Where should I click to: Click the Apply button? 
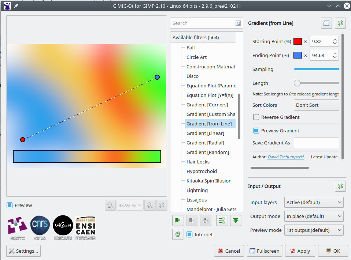point(300,251)
